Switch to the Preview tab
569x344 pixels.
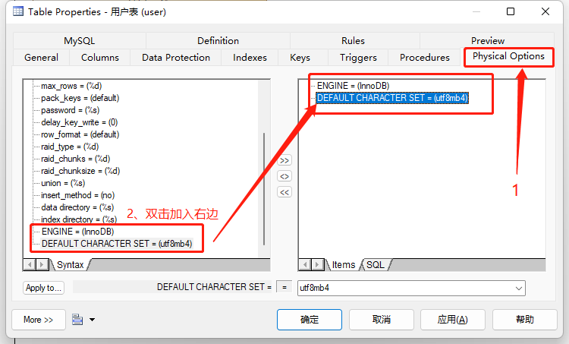tap(487, 40)
